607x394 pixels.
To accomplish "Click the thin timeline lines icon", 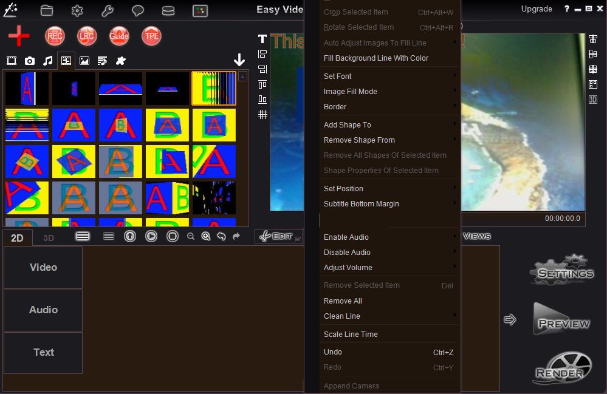I will pos(109,236).
